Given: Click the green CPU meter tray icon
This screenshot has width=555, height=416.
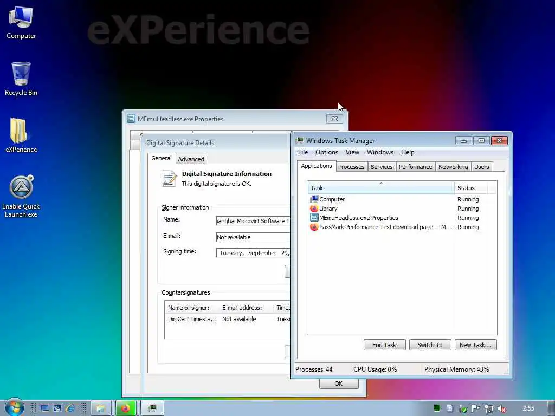Looking at the screenshot, I should click(437, 408).
